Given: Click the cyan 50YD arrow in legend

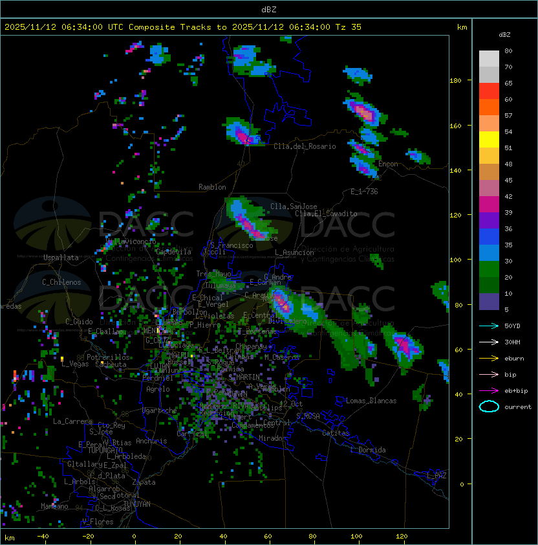Looking at the screenshot, I should [489, 326].
